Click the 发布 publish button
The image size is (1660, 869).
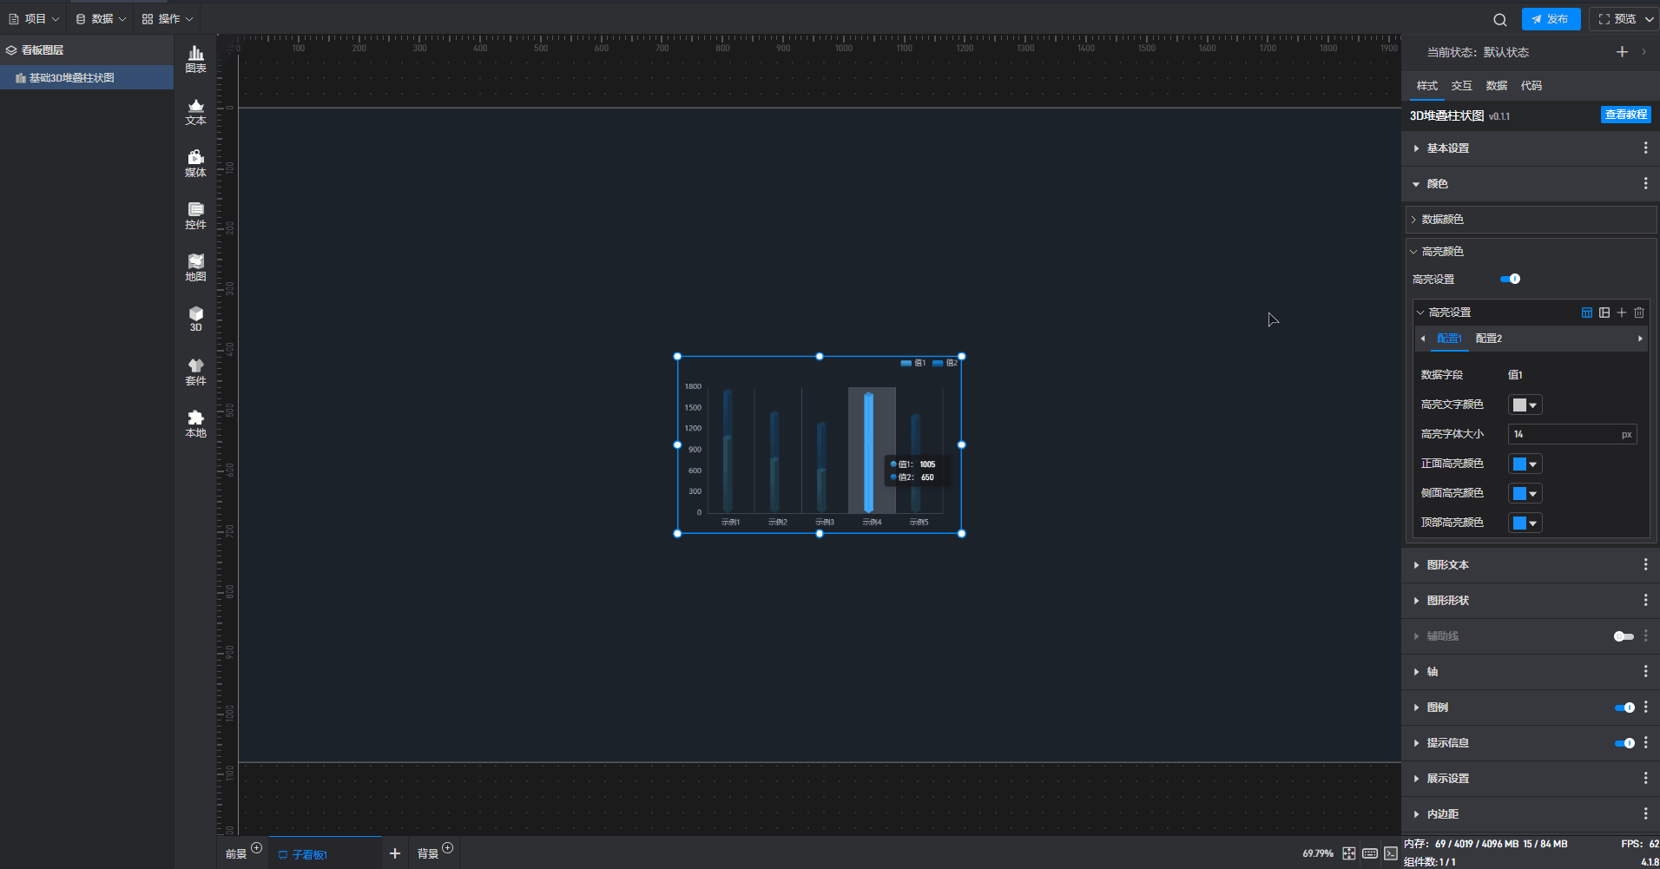tap(1551, 19)
